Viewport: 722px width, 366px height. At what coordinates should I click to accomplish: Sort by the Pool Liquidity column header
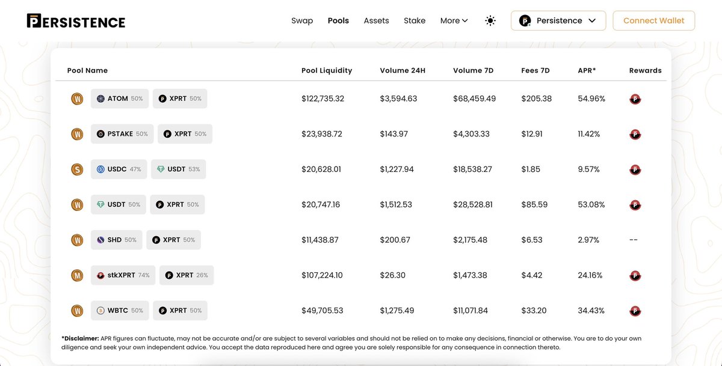point(327,70)
